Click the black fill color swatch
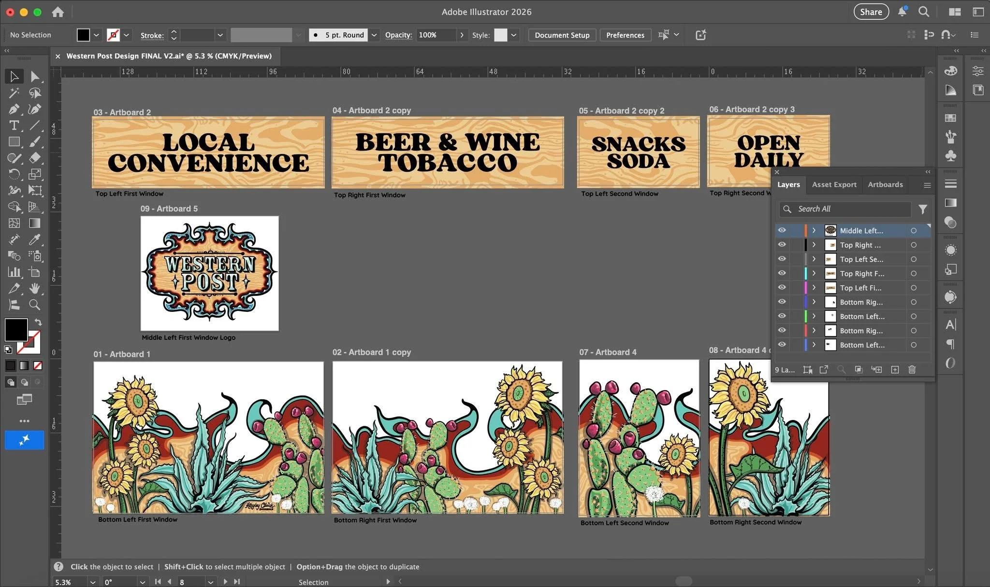 coord(83,35)
